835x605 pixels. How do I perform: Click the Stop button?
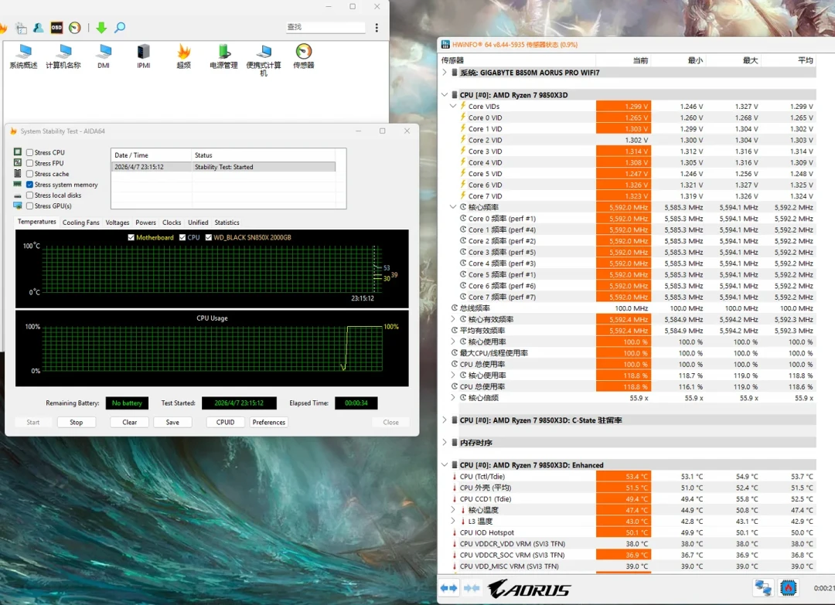[76, 422]
